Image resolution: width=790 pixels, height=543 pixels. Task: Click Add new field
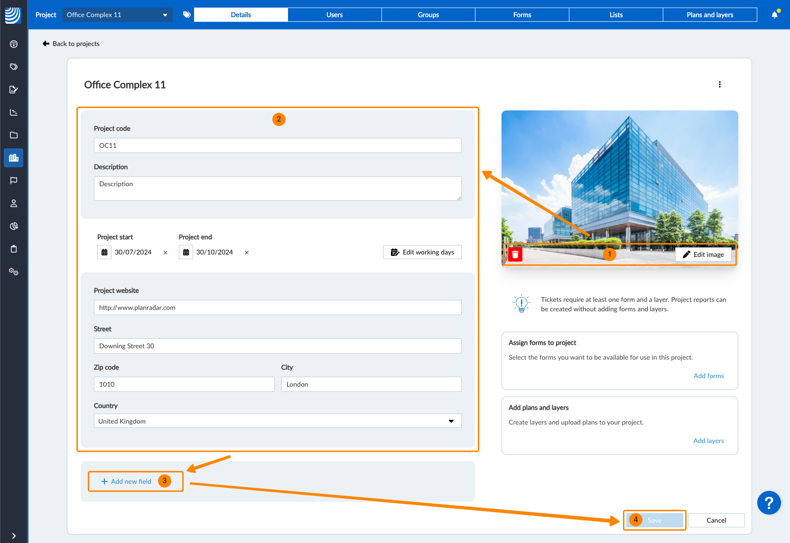point(126,481)
